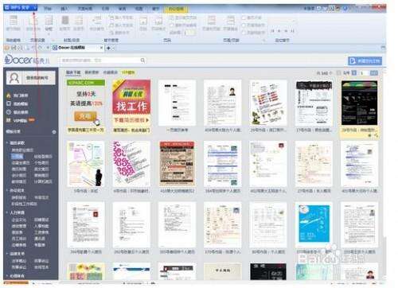Screen dimensions: 398x288
Task: Click the orange button inside the English ad
Action: [x=85, y=116]
